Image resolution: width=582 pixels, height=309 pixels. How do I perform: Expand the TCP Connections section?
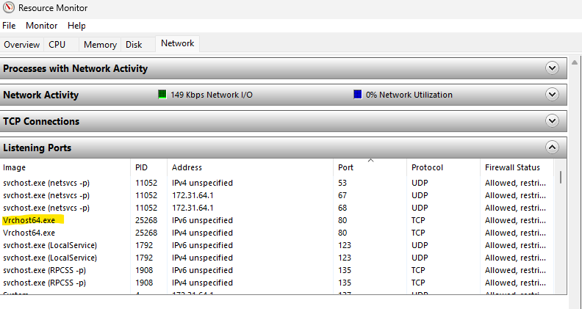pyautogui.click(x=553, y=121)
